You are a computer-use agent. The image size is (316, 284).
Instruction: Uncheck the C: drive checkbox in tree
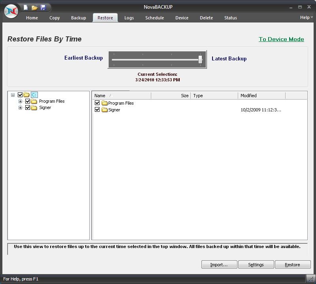20,95
